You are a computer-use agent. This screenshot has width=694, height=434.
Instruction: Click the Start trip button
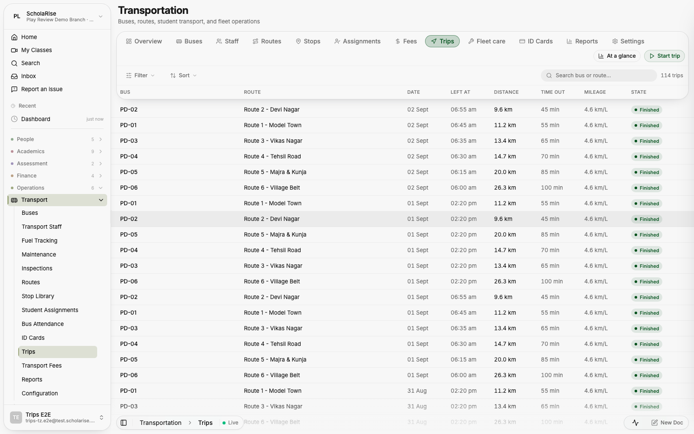665,56
